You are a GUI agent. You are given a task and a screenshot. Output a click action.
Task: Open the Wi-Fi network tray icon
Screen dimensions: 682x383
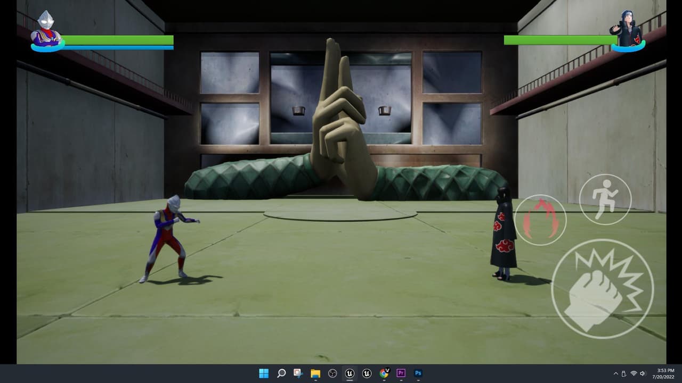point(634,373)
